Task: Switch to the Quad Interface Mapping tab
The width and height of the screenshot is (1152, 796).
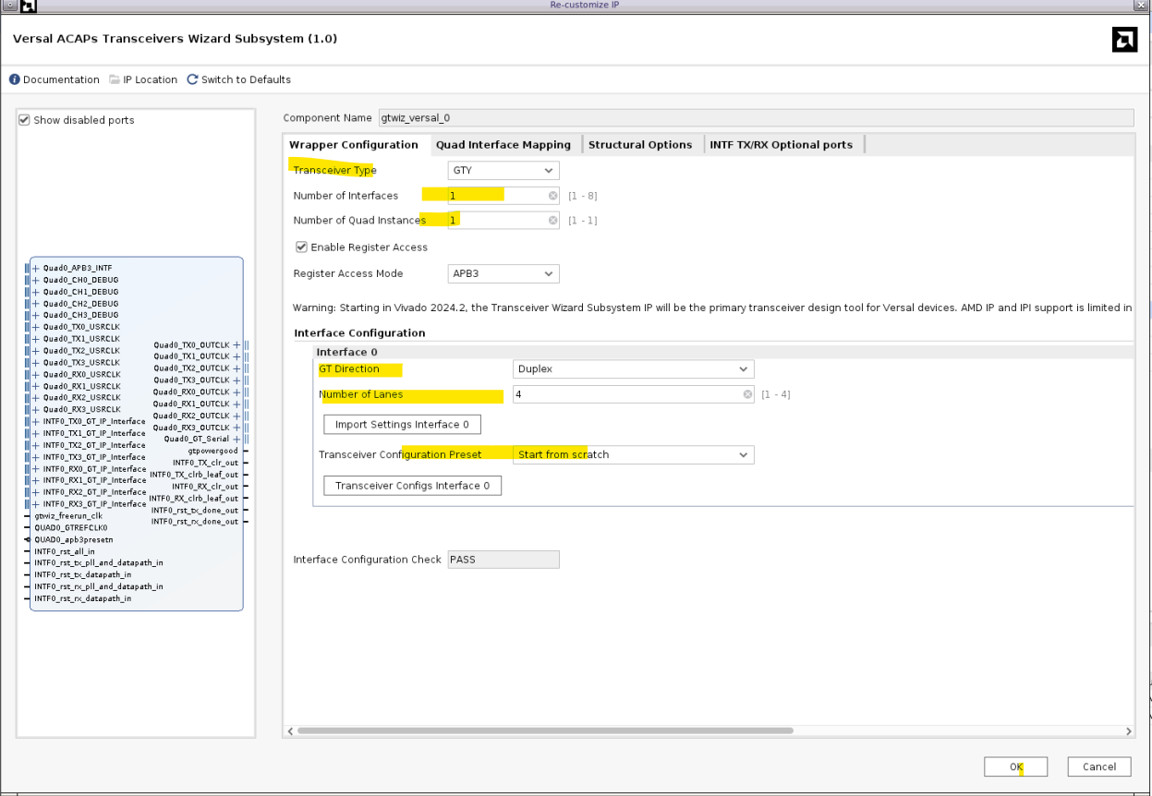Action: coord(503,145)
